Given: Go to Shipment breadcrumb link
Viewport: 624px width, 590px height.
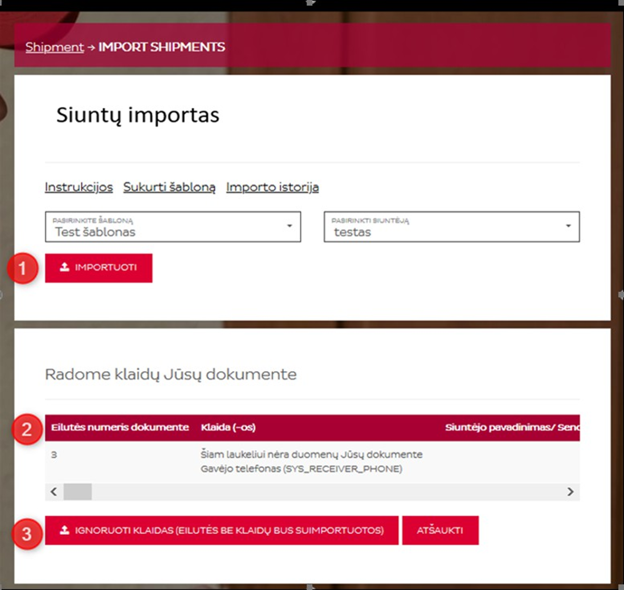Looking at the screenshot, I should coord(55,47).
